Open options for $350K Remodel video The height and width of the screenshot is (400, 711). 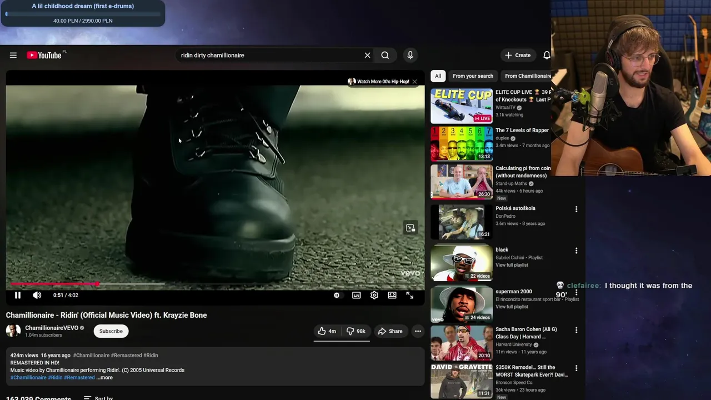point(576,368)
